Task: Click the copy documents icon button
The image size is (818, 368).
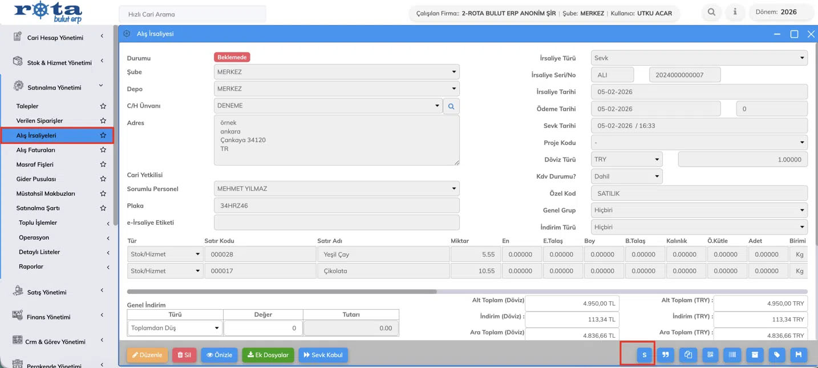Action: [688, 355]
